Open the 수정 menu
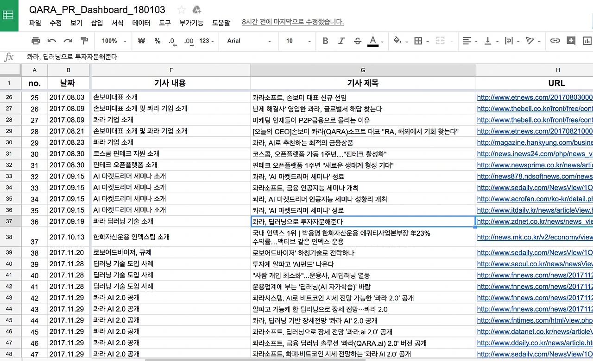The image size is (593, 361). (x=56, y=23)
